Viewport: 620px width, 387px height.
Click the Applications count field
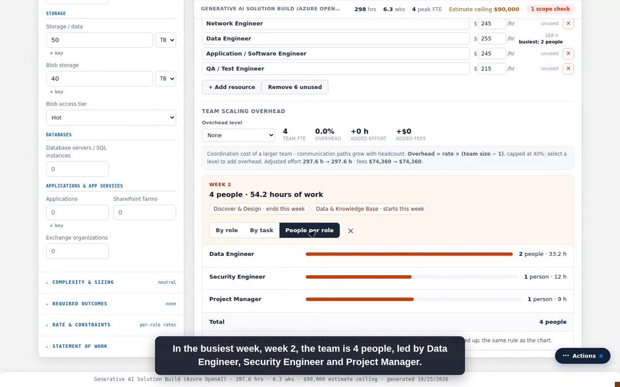point(77,212)
